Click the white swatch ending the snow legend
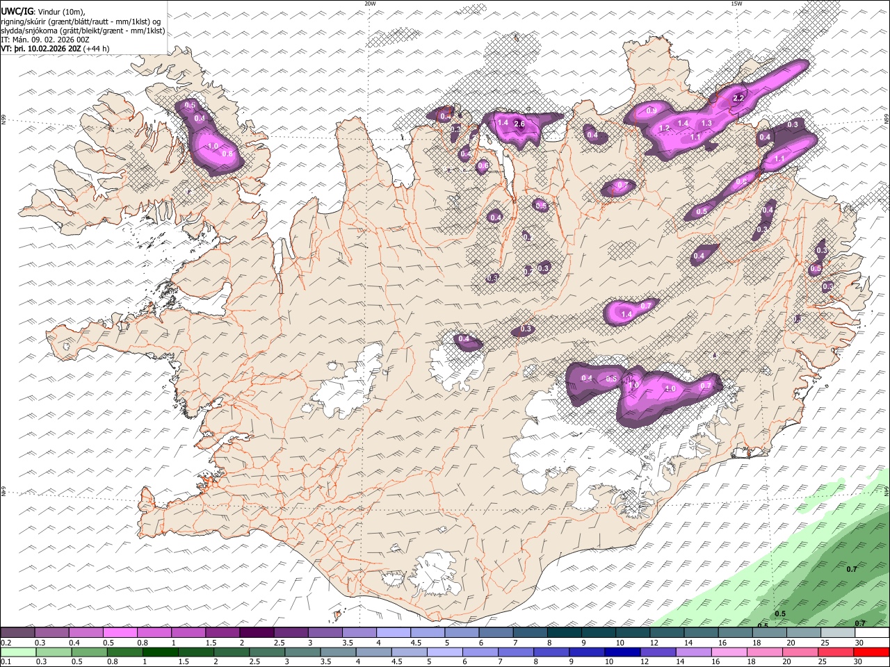Viewport: 890px width, 667px height. pyautogui.click(x=871, y=632)
